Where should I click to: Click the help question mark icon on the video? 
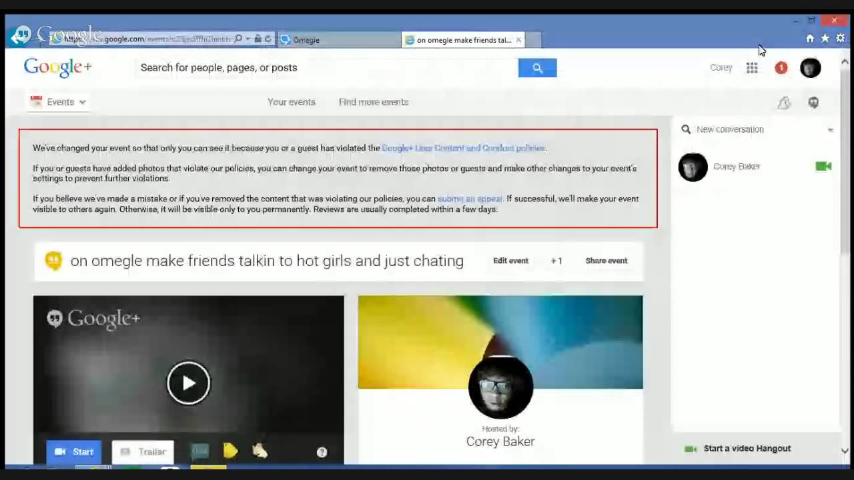tap(322, 452)
